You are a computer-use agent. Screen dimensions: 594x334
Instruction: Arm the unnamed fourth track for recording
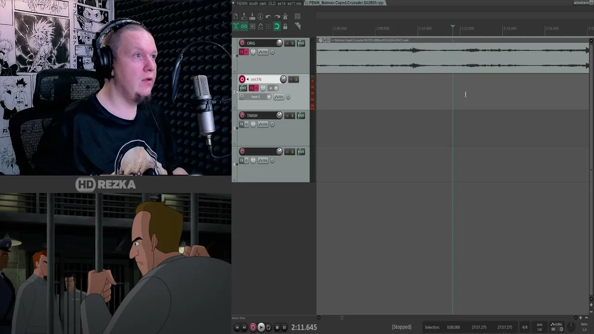point(242,152)
